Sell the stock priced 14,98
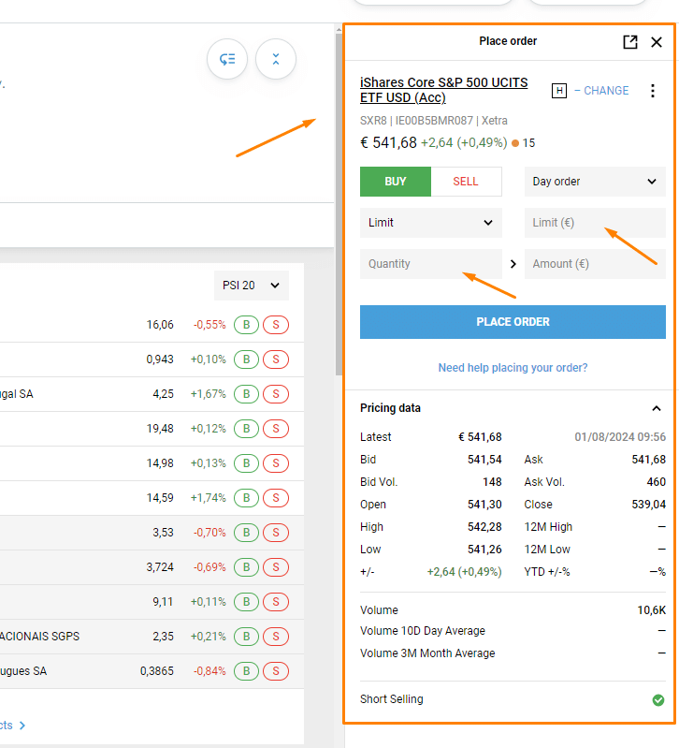The height and width of the screenshot is (748, 679). pos(276,463)
